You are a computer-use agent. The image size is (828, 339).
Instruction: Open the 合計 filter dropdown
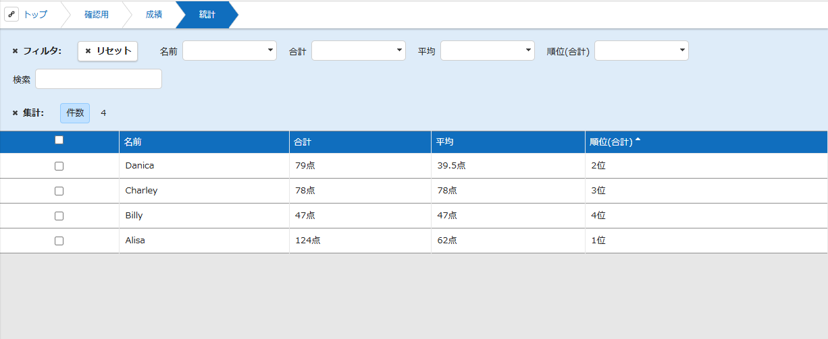(x=359, y=51)
